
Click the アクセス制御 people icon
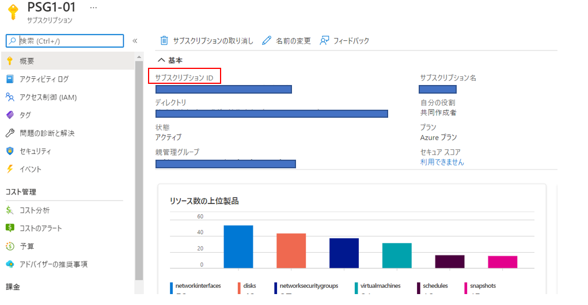(10, 97)
